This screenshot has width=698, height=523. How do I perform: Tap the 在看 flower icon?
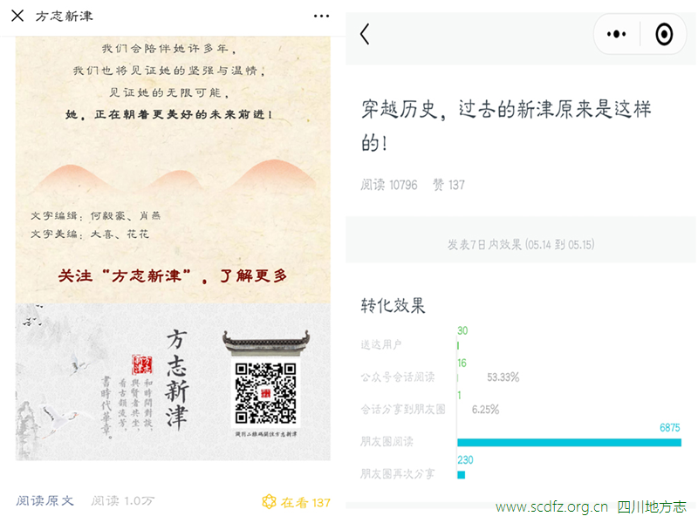pos(269,502)
